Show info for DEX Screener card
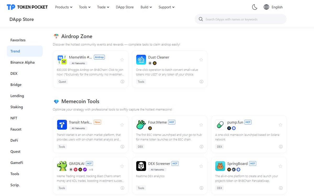The height and width of the screenshot is (196, 314). pyautogui.click(x=201, y=188)
